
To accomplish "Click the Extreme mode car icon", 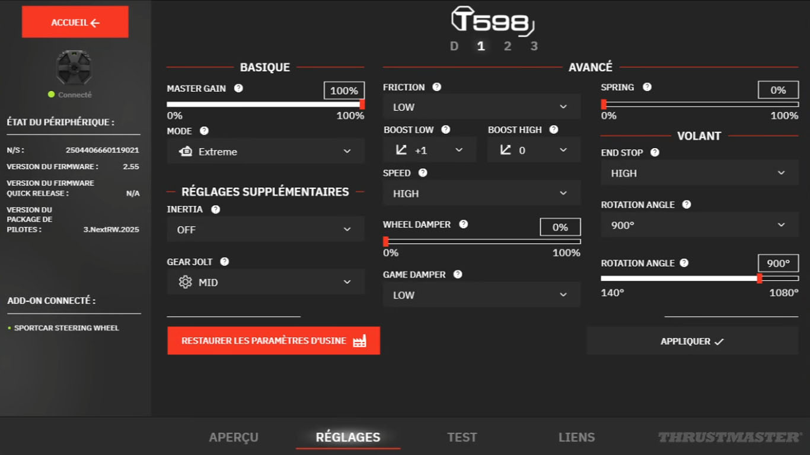I will (x=186, y=152).
